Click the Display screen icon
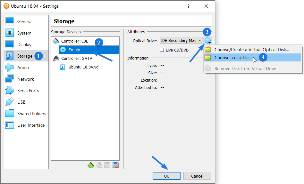 [x=10, y=44]
